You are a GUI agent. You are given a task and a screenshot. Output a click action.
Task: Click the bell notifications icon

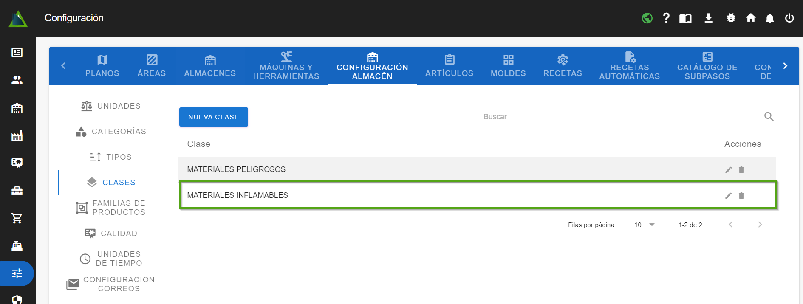[769, 18]
